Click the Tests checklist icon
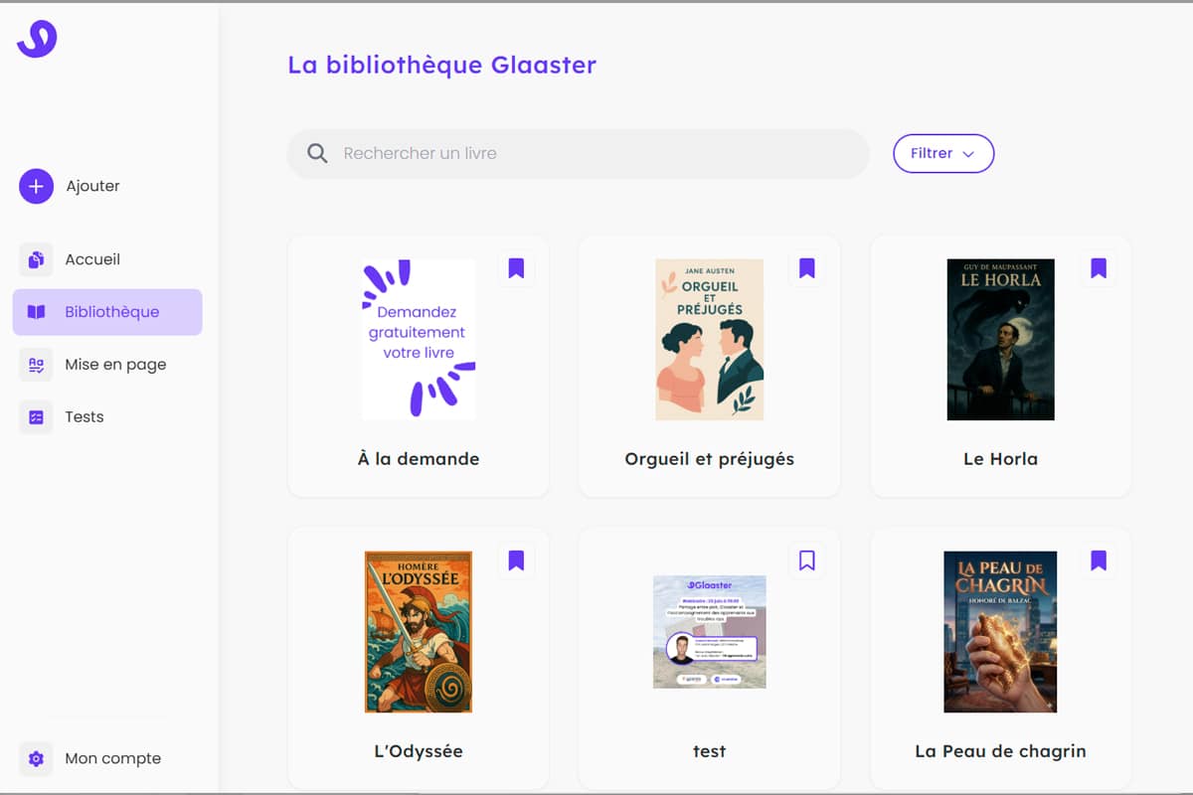This screenshot has width=1193, height=795. [36, 417]
